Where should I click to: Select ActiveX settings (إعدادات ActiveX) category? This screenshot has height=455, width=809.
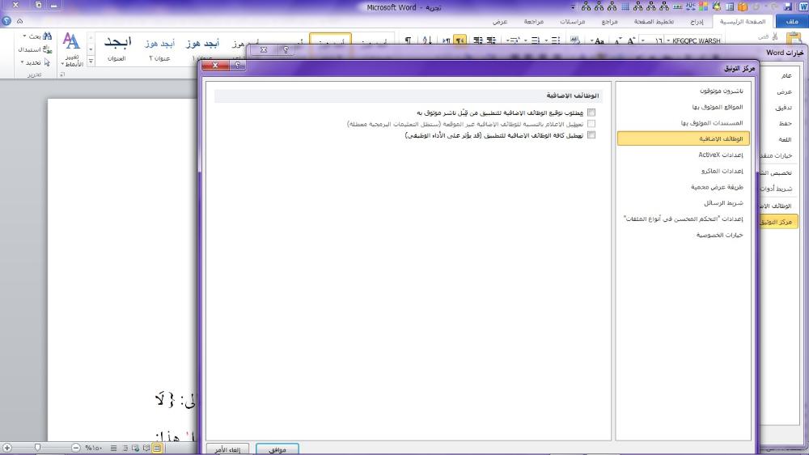720,155
